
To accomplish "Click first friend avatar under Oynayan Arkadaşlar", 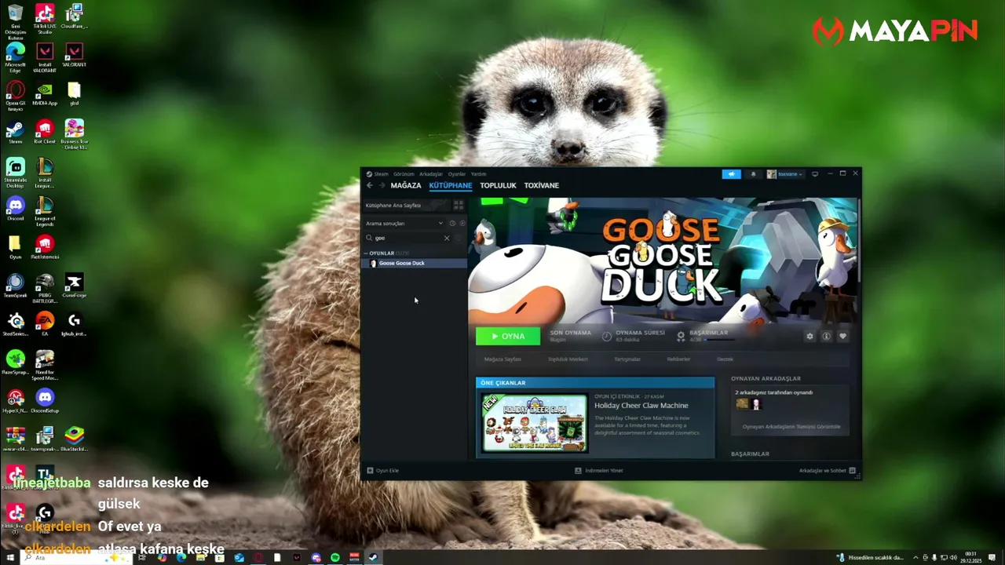I will click(x=742, y=404).
